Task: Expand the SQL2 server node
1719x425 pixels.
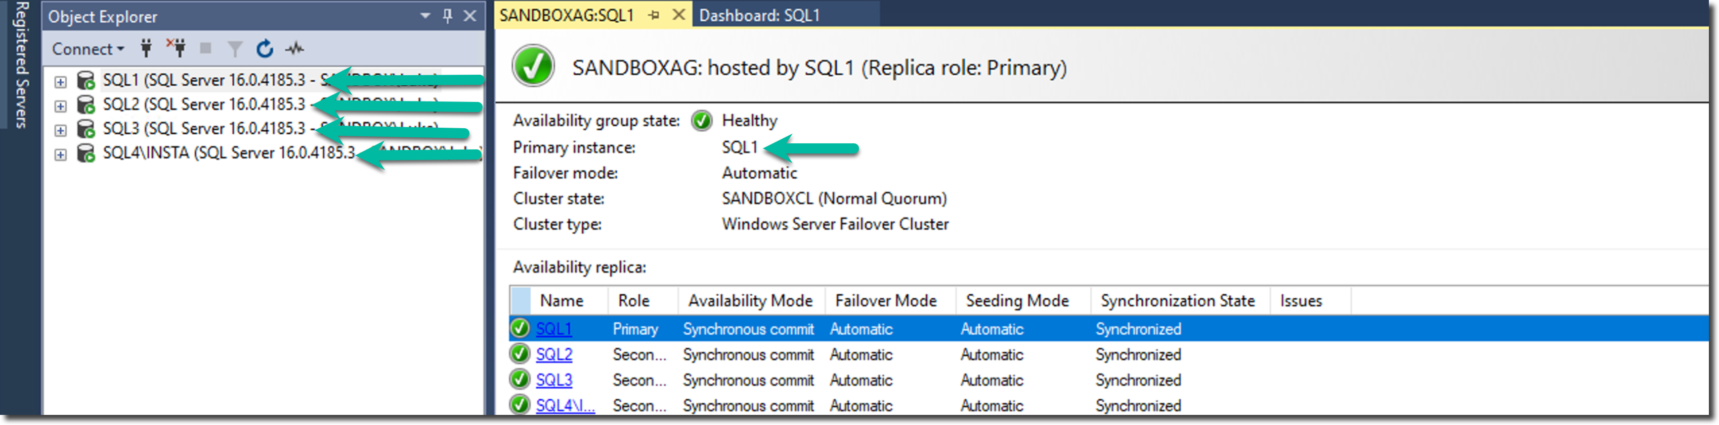Action: pyautogui.click(x=61, y=106)
